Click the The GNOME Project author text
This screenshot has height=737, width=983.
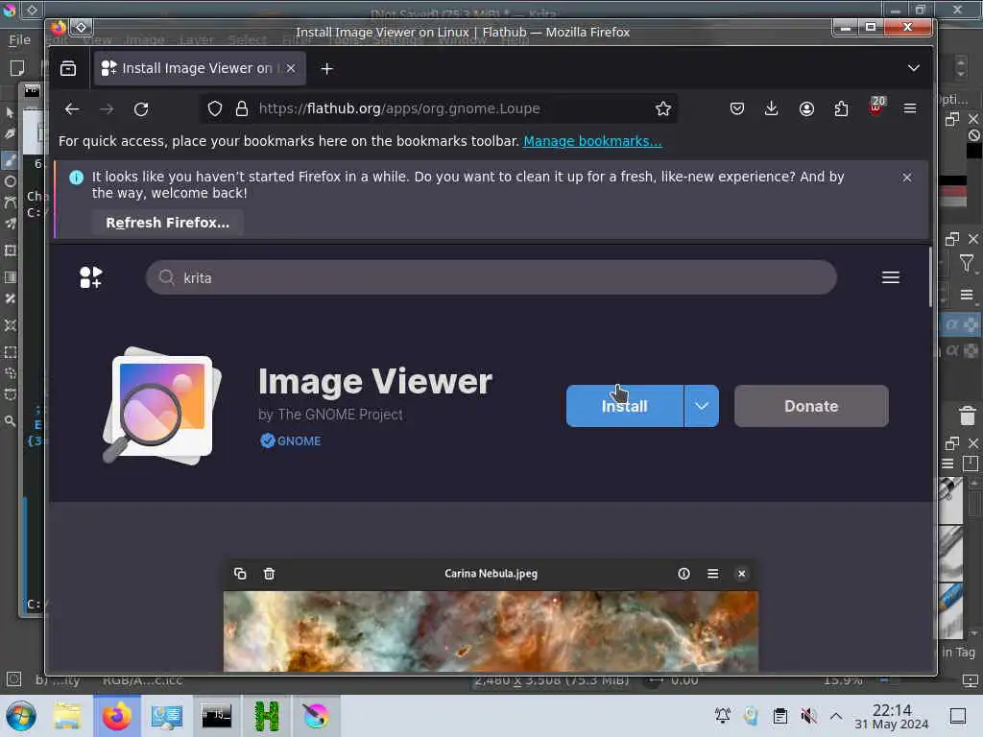[x=340, y=415]
